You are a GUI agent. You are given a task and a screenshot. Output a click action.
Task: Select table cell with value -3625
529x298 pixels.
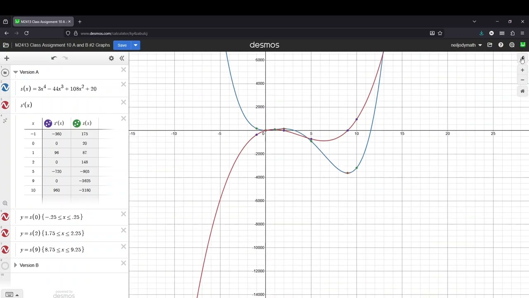pyautogui.click(x=85, y=181)
